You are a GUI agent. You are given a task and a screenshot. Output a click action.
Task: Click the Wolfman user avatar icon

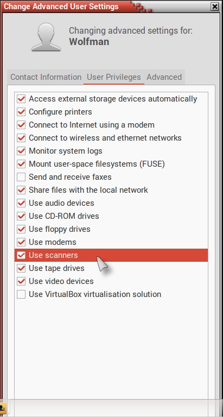[x=46, y=37]
